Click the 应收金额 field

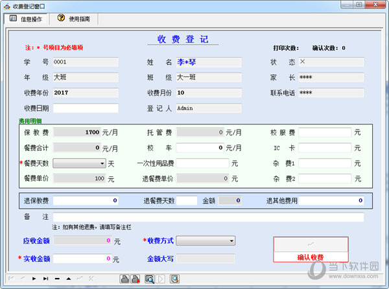click(82, 240)
